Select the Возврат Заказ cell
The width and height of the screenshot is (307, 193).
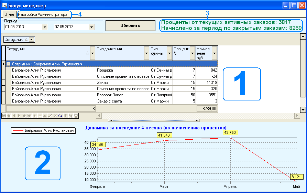[x=123, y=95]
